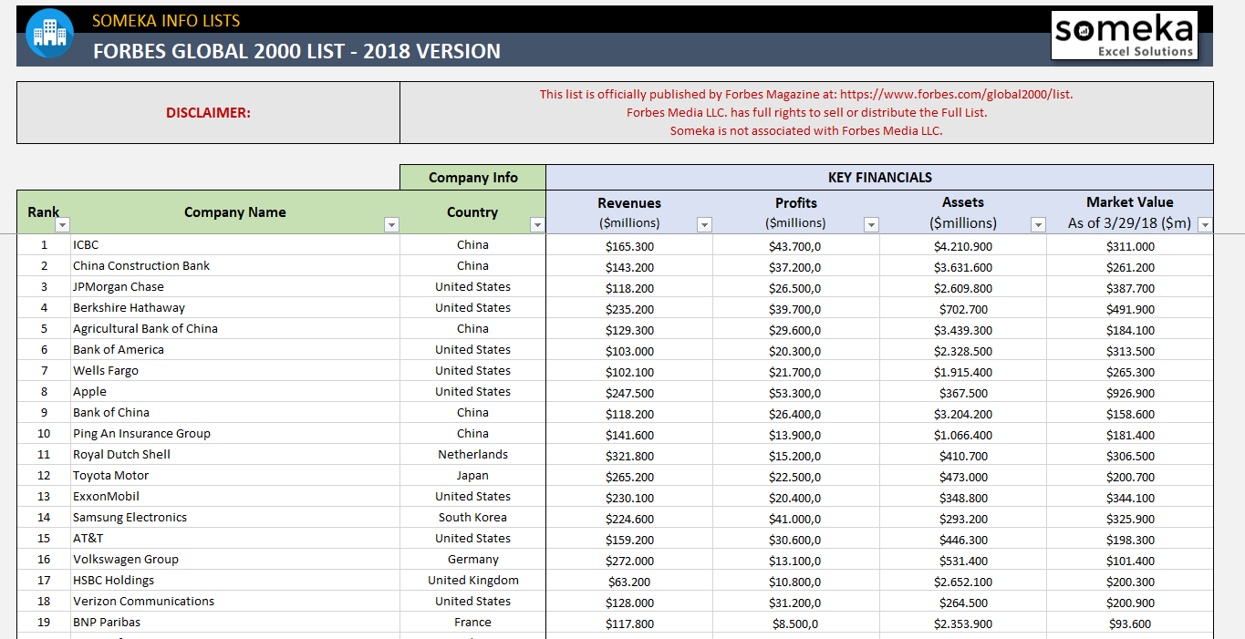
Task: Select the United Kingdom country cell
Action: click(473, 581)
